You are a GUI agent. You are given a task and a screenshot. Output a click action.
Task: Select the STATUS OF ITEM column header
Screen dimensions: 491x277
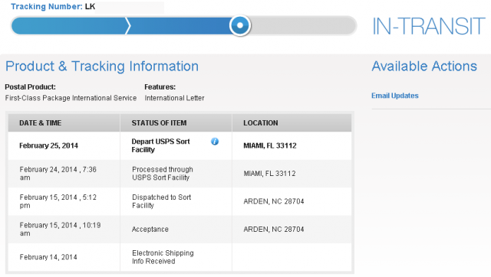coord(159,122)
